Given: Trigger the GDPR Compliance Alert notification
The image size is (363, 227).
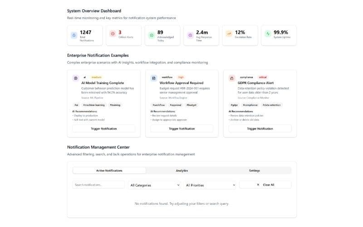Looking at the screenshot, I should point(260,128).
